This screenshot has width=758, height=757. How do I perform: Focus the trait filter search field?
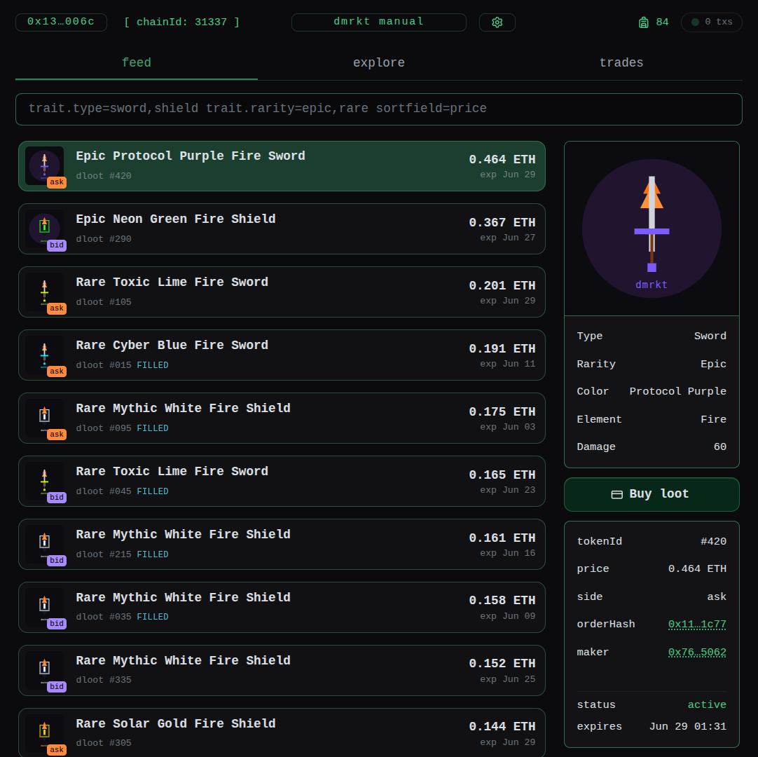coord(378,109)
